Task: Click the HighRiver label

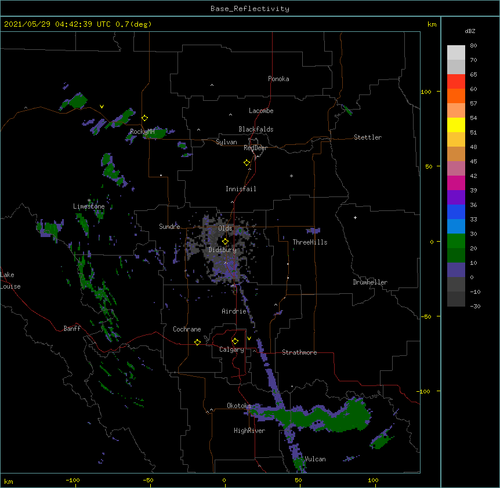Action: tap(249, 431)
